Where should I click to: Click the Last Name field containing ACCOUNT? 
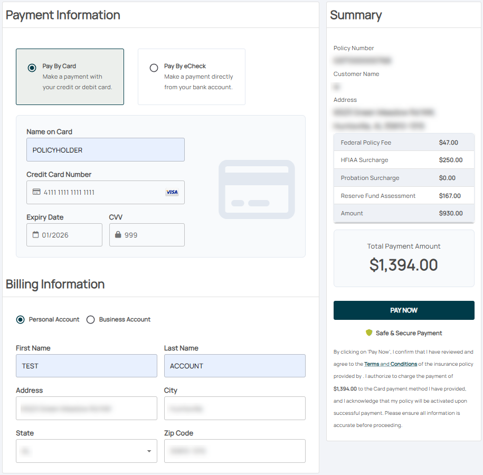234,366
